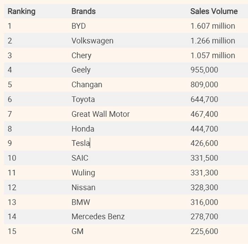The width and height of the screenshot is (248, 244).
Task: Select the BYD brand cell
Action: coord(78,26)
